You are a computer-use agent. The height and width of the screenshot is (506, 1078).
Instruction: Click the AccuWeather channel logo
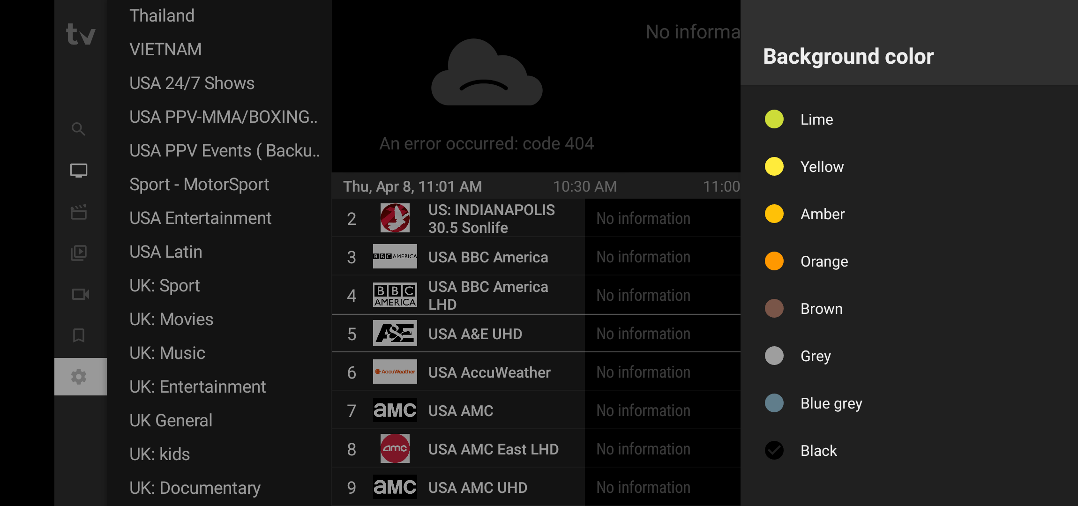click(x=395, y=372)
